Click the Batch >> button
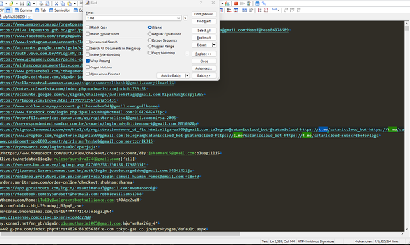 (x=204, y=75)
